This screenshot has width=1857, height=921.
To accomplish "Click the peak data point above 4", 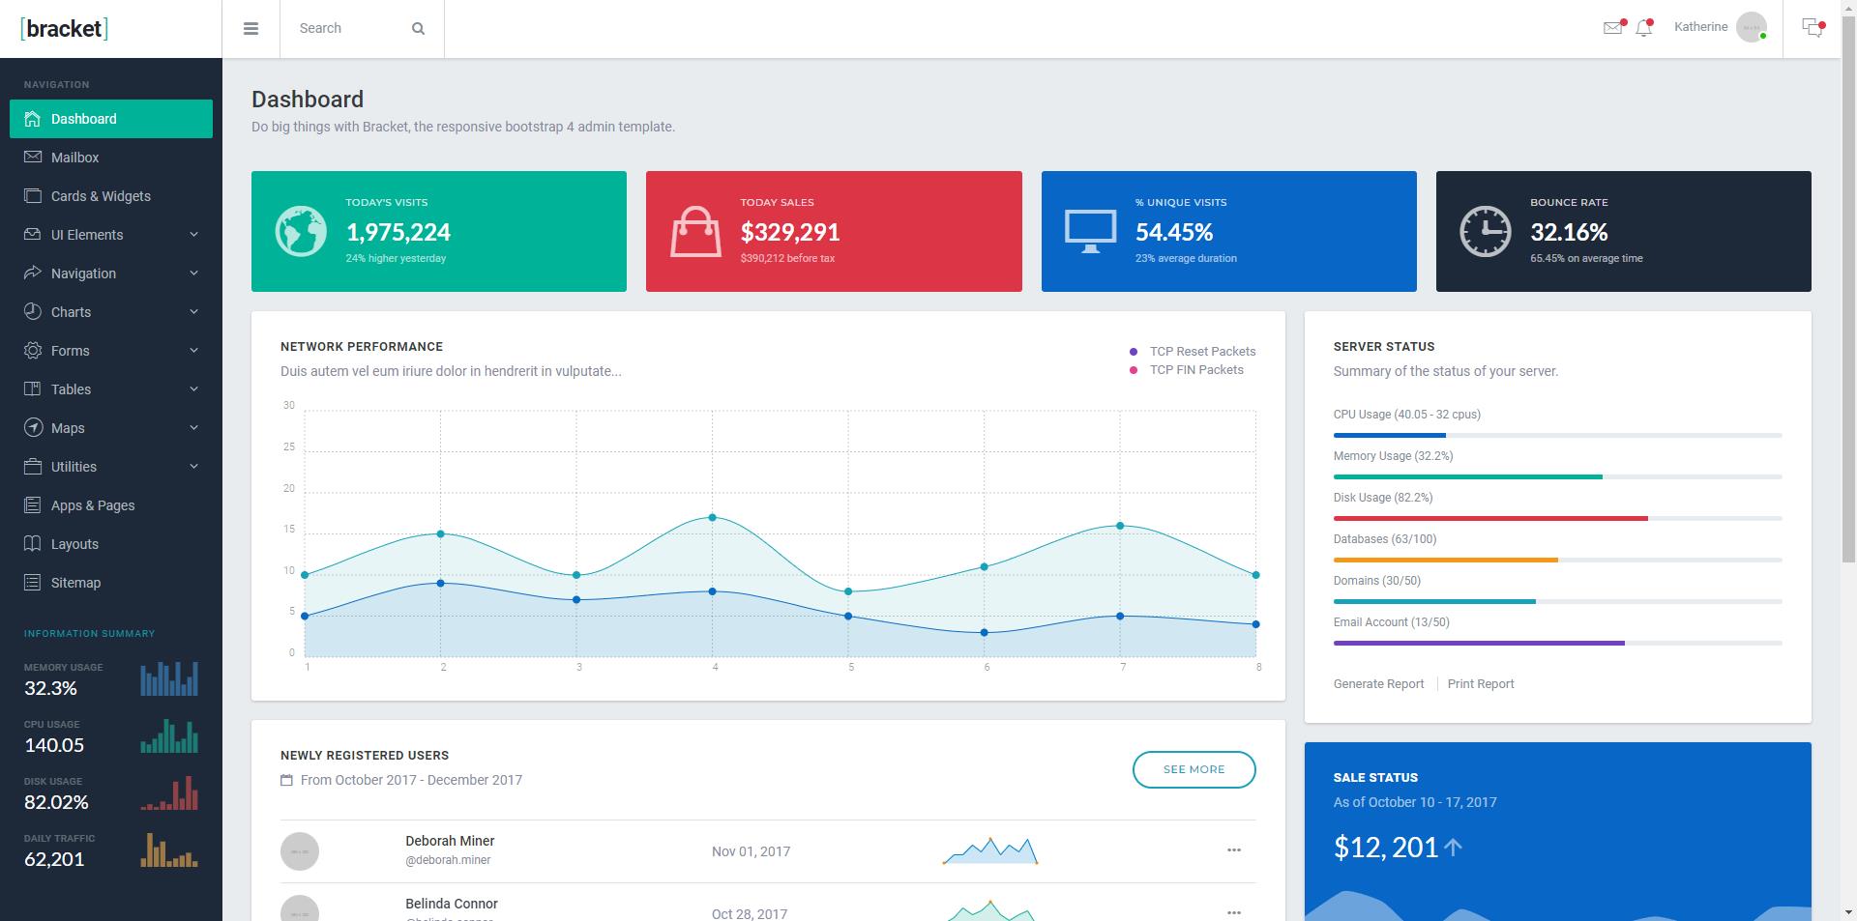I will tap(713, 518).
